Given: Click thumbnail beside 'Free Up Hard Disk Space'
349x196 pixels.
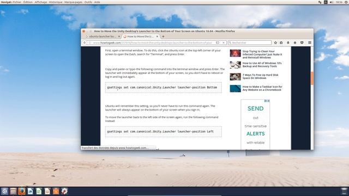Looking at the screenshot, I should (x=235, y=77).
